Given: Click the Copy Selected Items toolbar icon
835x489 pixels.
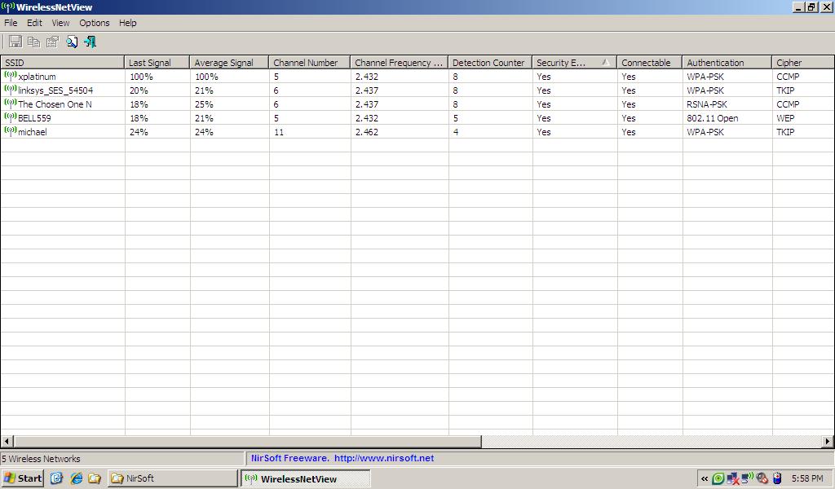Looking at the screenshot, I should 34,42.
